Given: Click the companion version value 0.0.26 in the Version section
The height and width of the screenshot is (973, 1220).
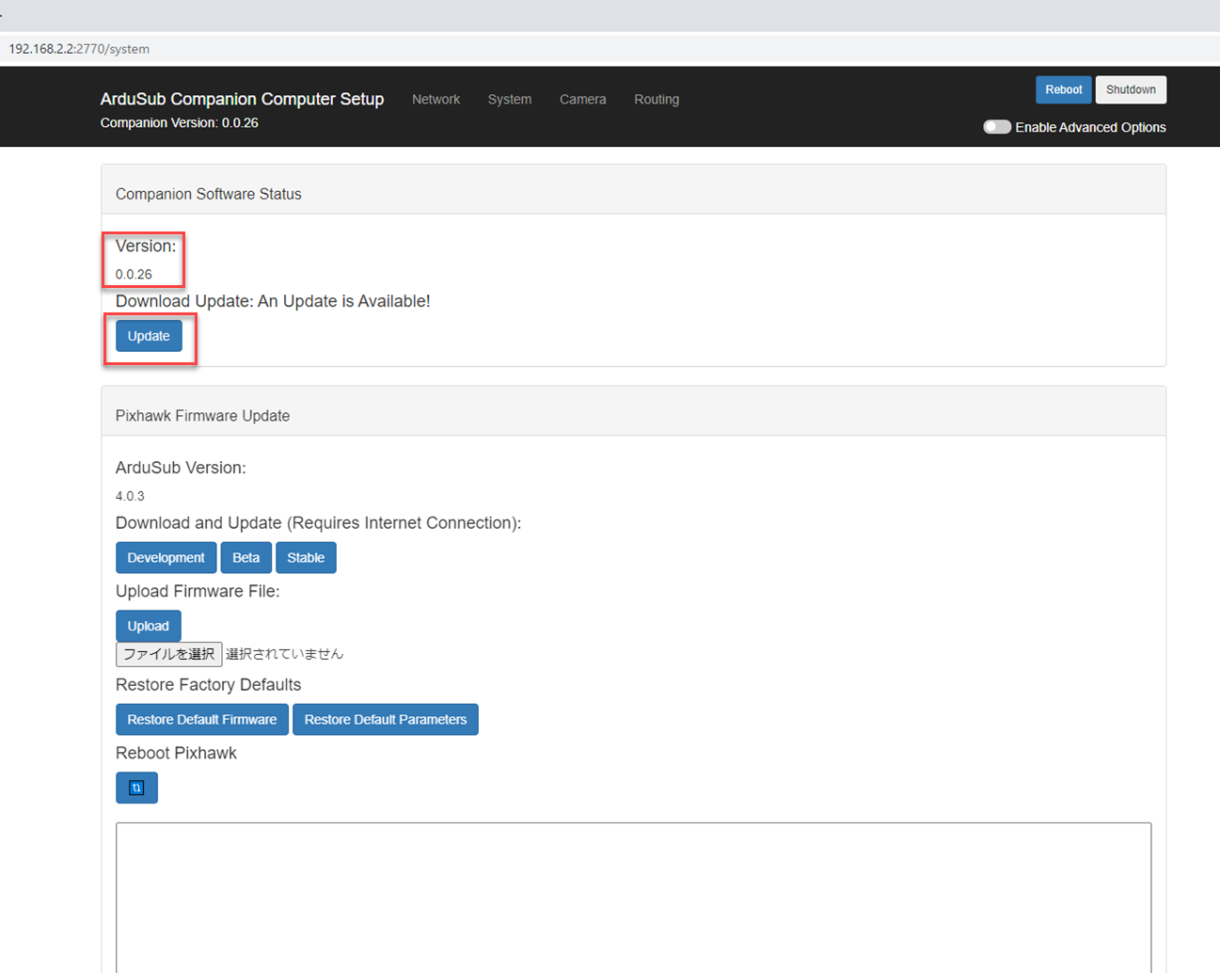Looking at the screenshot, I should pyautogui.click(x=134, y=275).
